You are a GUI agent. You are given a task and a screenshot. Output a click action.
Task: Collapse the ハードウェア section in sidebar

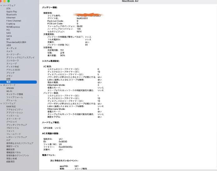pos(1,6)
